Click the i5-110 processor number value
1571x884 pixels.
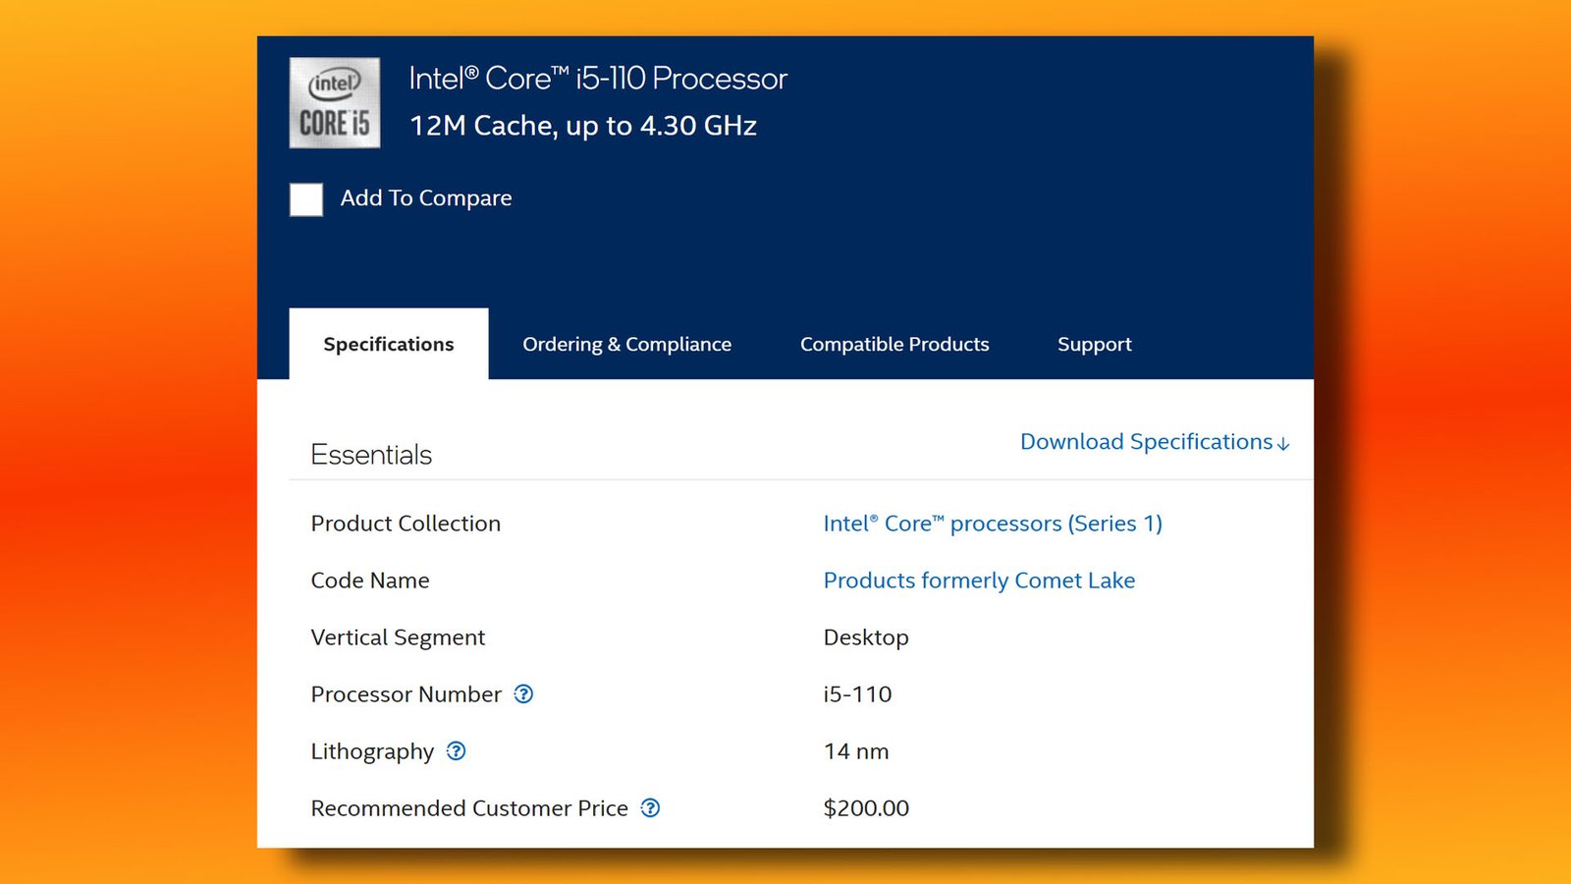point(858,694)
